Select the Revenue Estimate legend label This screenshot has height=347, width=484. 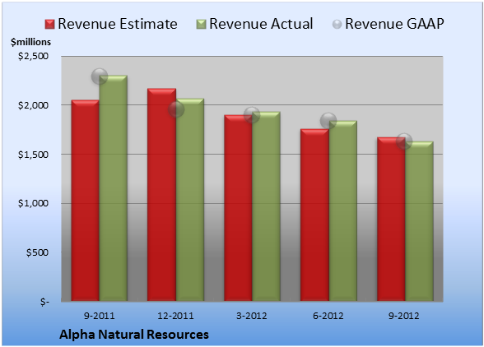pyautogui.click(x=118, y=24)
